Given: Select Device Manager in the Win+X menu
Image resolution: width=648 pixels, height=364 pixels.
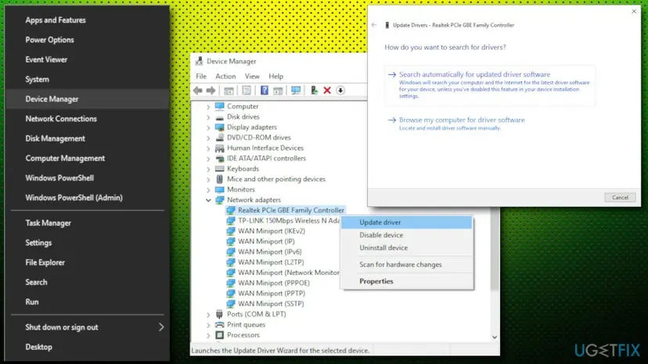Looking at the screenshot, I should (x=88, y=99).
